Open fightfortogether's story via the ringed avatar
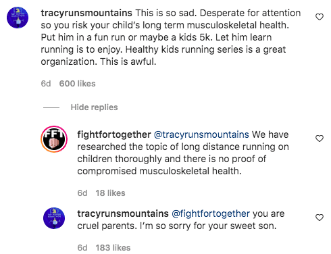 [54, 139]
